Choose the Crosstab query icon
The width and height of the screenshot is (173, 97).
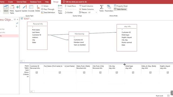point(31,9)
